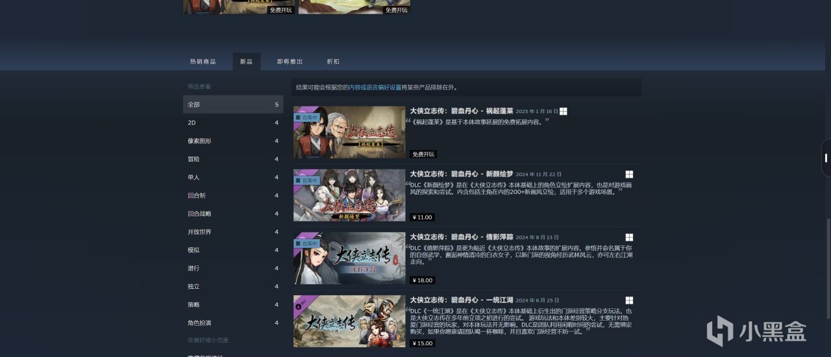Click Windows platform icon for 祸起蓬莱
Image resolution: width=831 pixels, height=357 pixels.
click(x=564, y=111)
